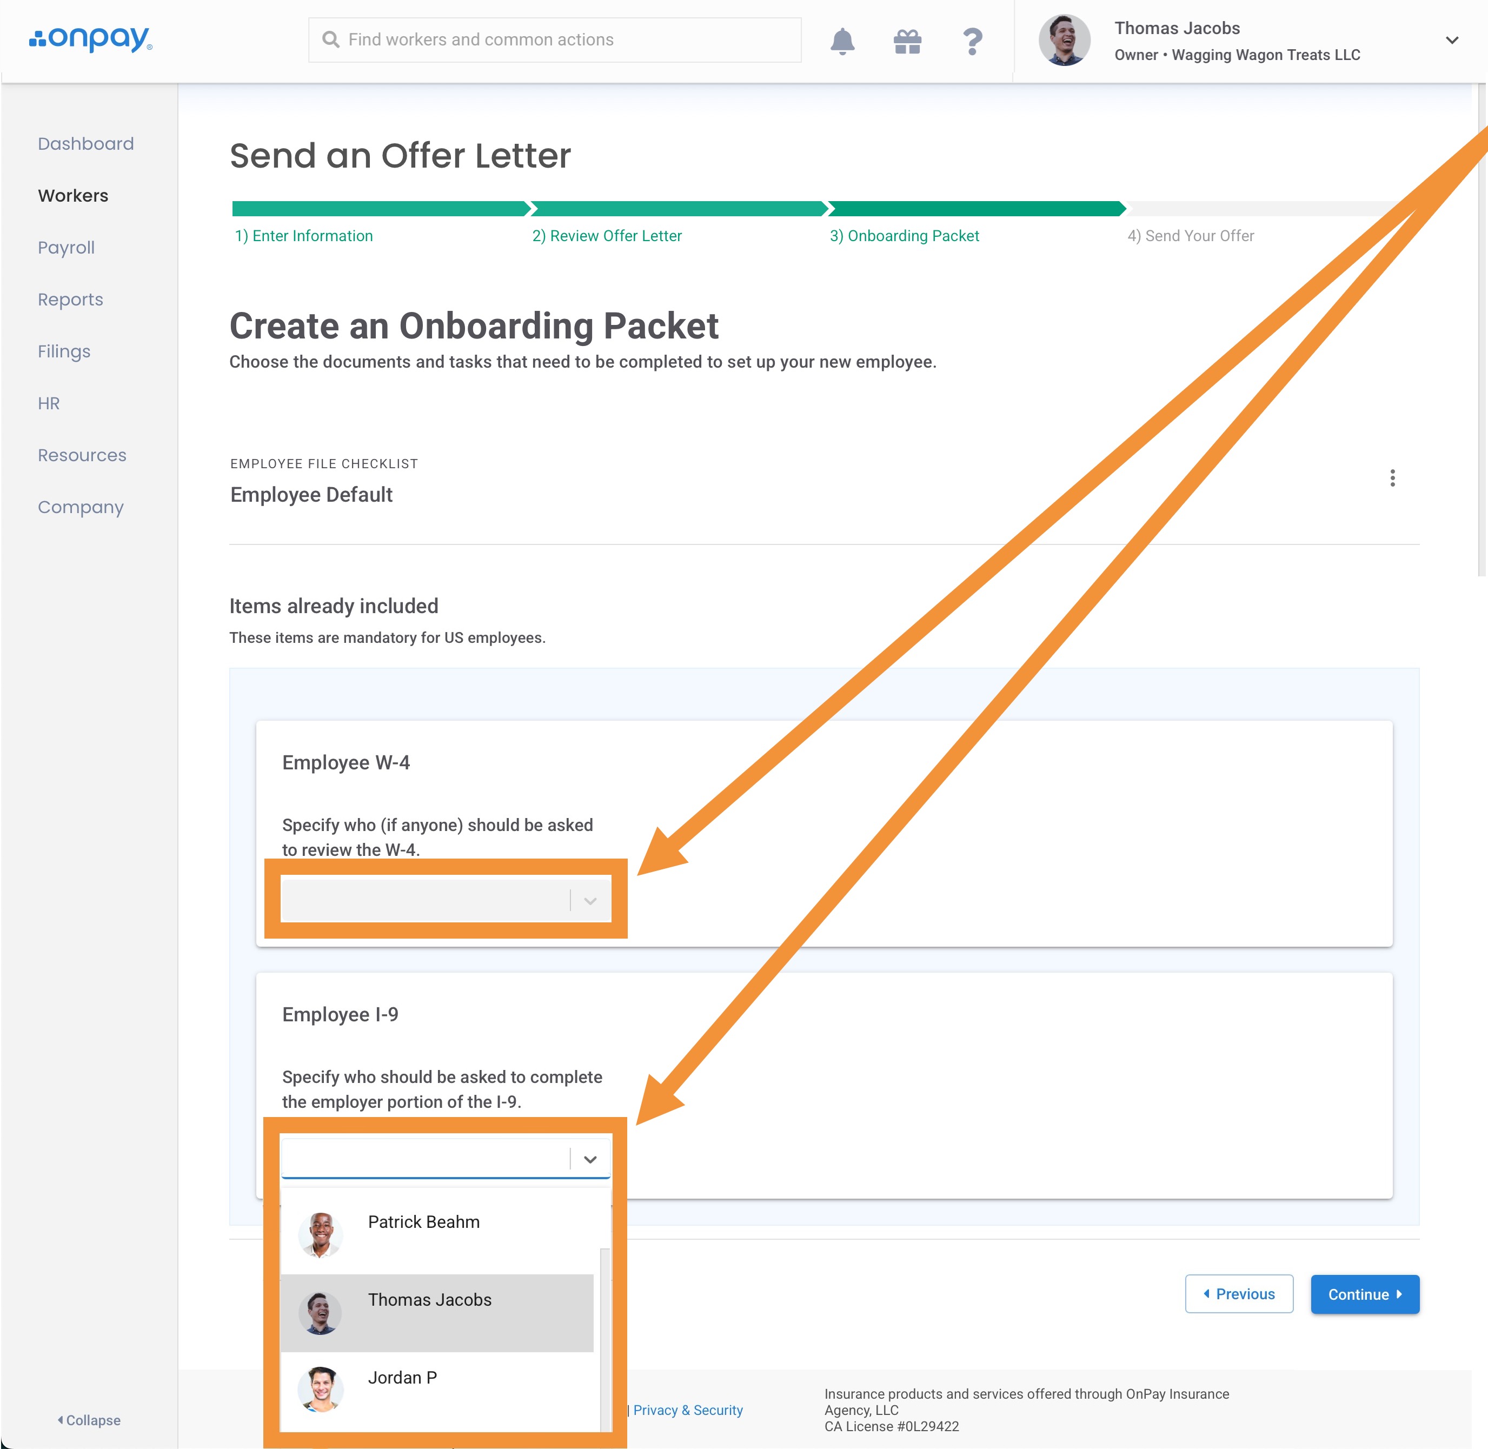Focus the Find workers search field
The width and height of the screenshot is (1488, 1449).
coord(563,39)
